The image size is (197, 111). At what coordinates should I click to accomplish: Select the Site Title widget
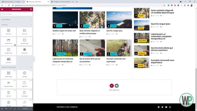(9, 94)
